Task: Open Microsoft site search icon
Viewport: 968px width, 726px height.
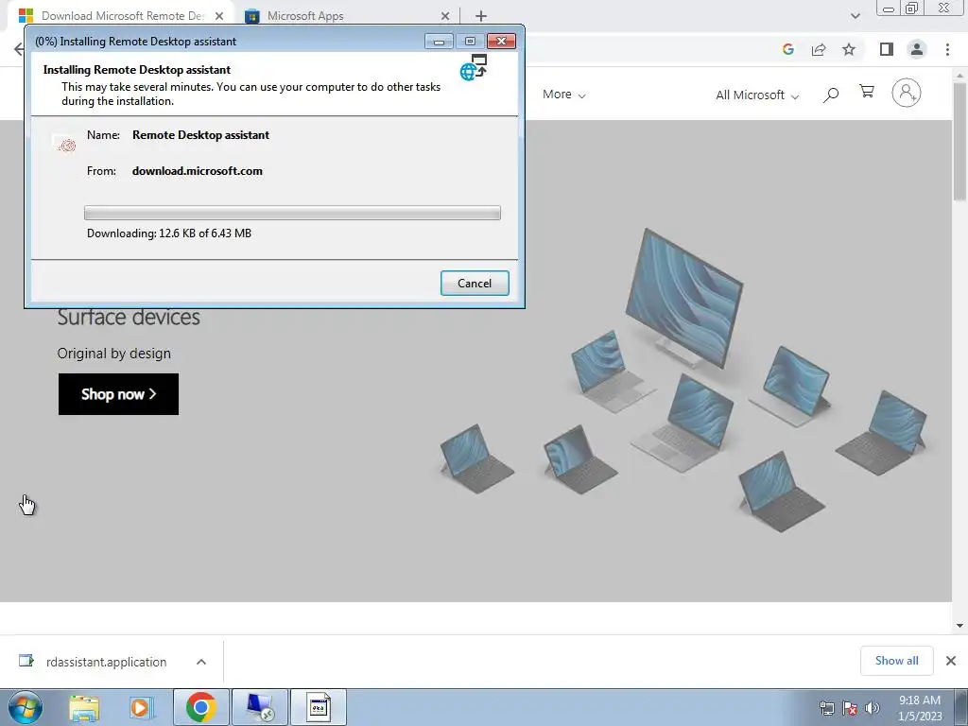Action: pyautogui.click(x=831, y=95)
